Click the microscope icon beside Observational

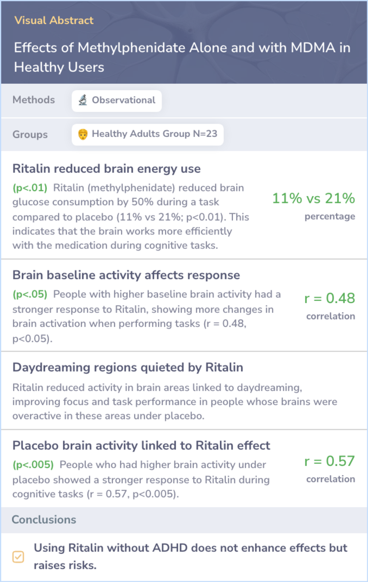(83, 100)
